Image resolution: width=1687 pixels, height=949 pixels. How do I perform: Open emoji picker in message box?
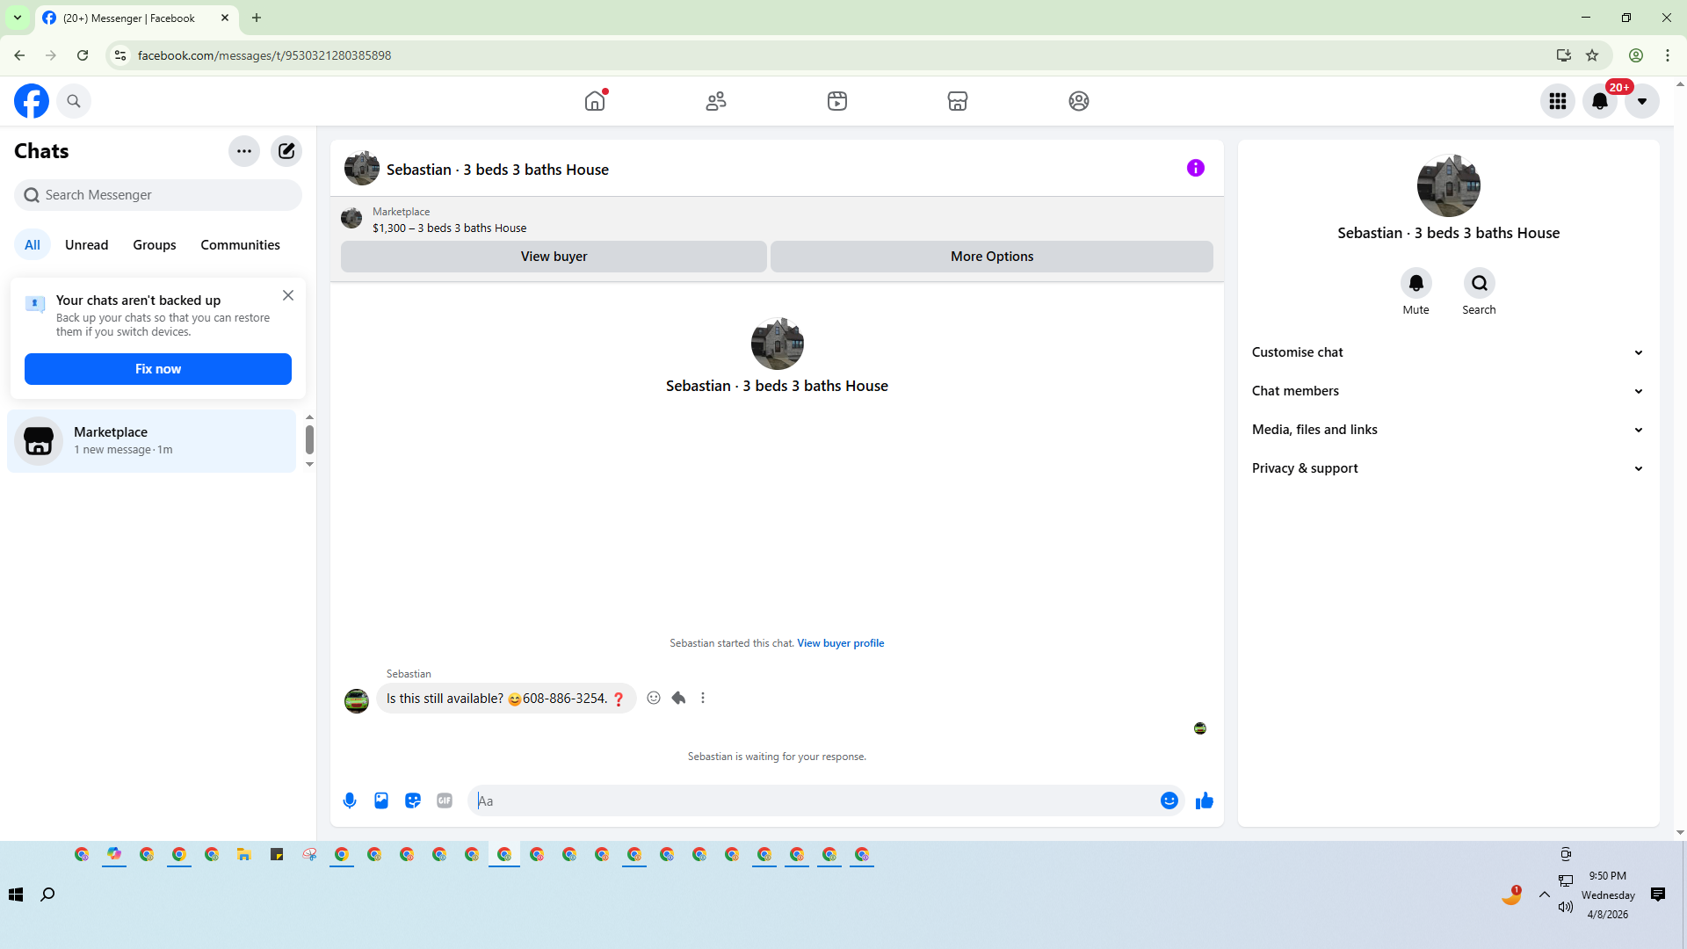[x=1169, y=800]
